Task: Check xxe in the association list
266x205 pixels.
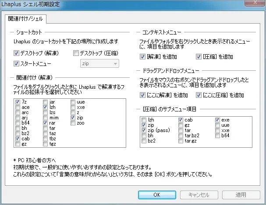Action: coord(73,107)
